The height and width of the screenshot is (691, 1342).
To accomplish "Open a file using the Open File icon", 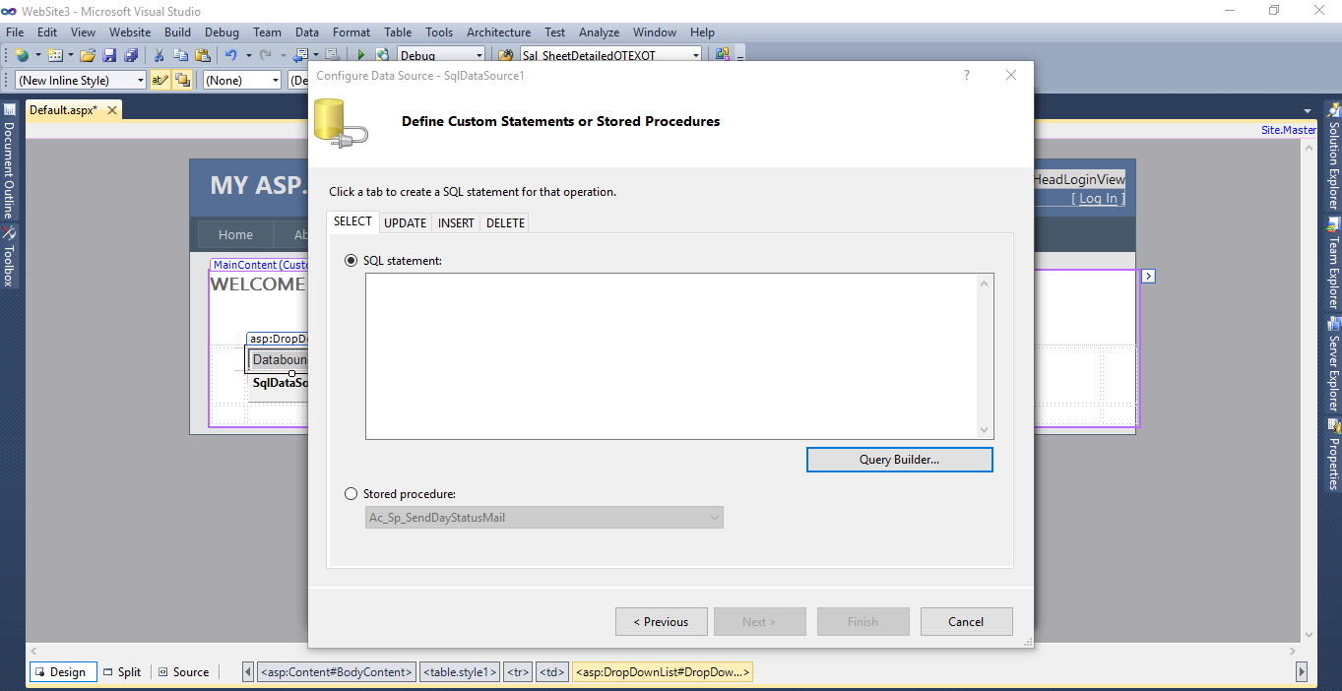I will click(x=88, y=55).
